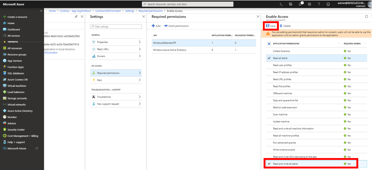Screen dimensions: 372x170
Task: Click Grant permissions button
Action: [x=176, y=26]
